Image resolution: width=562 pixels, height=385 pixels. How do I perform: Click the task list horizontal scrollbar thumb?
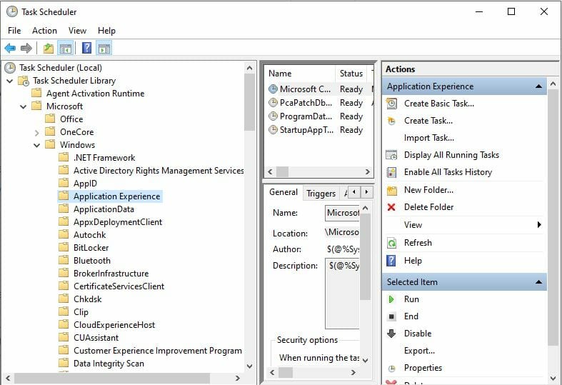click(x=283, y=171)
